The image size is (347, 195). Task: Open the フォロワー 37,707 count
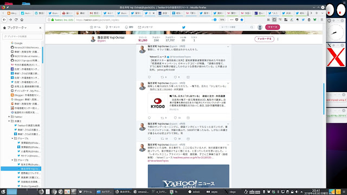coord(170,39)
